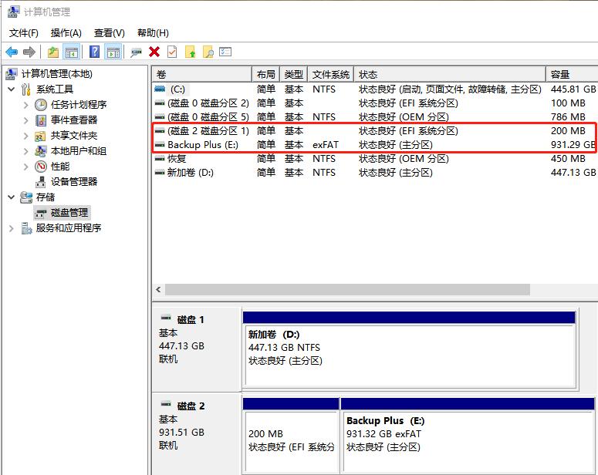Expand the 任务计划程序 tree node
Viewport: 598px width, 475px height.
(26, 105)
